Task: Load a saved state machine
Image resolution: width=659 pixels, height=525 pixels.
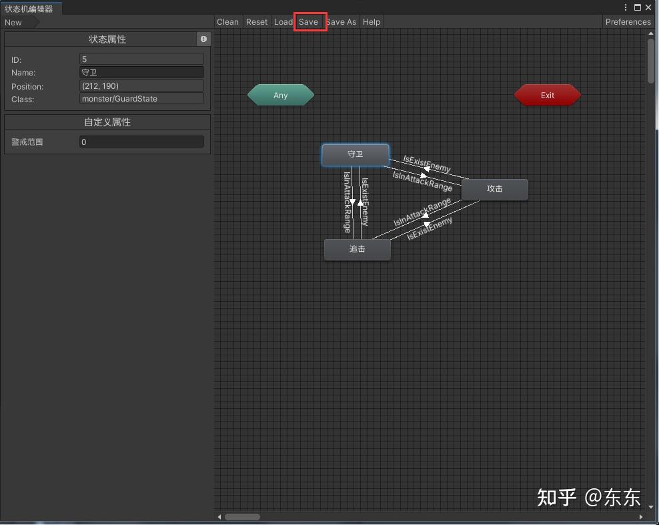Action: (283, 21)
